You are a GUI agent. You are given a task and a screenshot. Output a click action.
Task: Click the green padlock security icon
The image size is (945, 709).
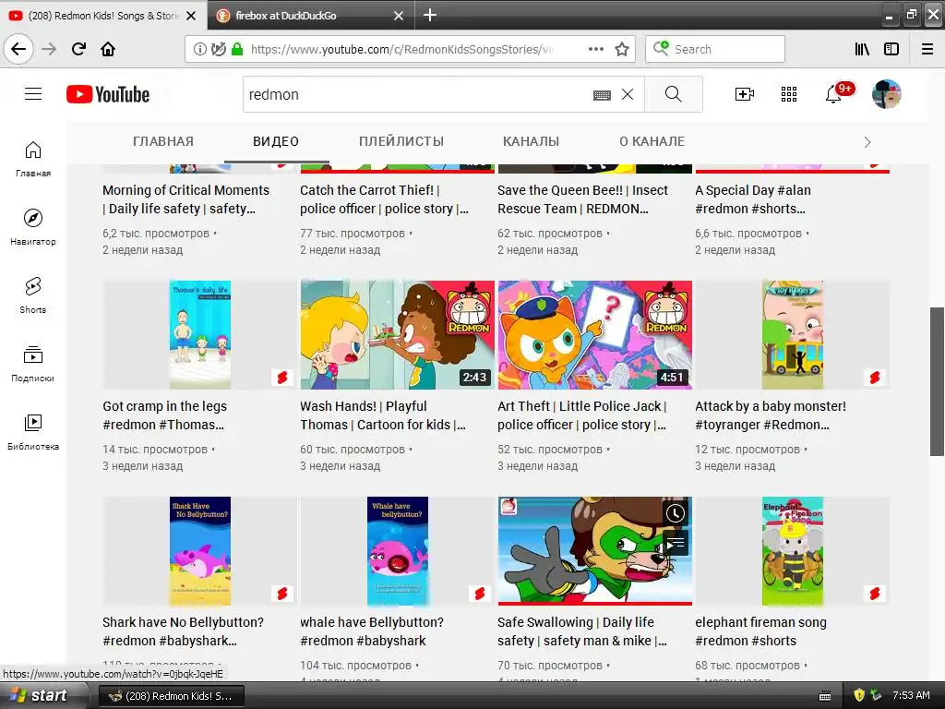click(237, 49)
